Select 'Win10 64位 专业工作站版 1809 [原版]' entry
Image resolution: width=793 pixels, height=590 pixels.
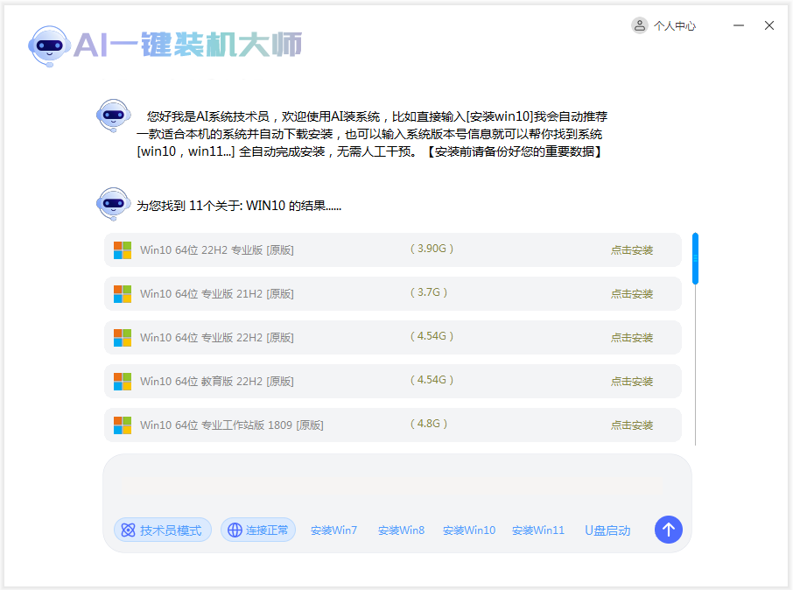click(x=392, y=425)
